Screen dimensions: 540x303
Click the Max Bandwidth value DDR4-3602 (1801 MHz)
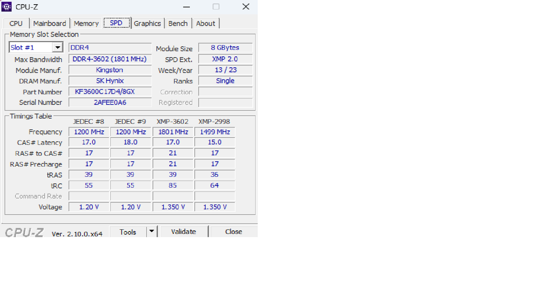point(110,59)
